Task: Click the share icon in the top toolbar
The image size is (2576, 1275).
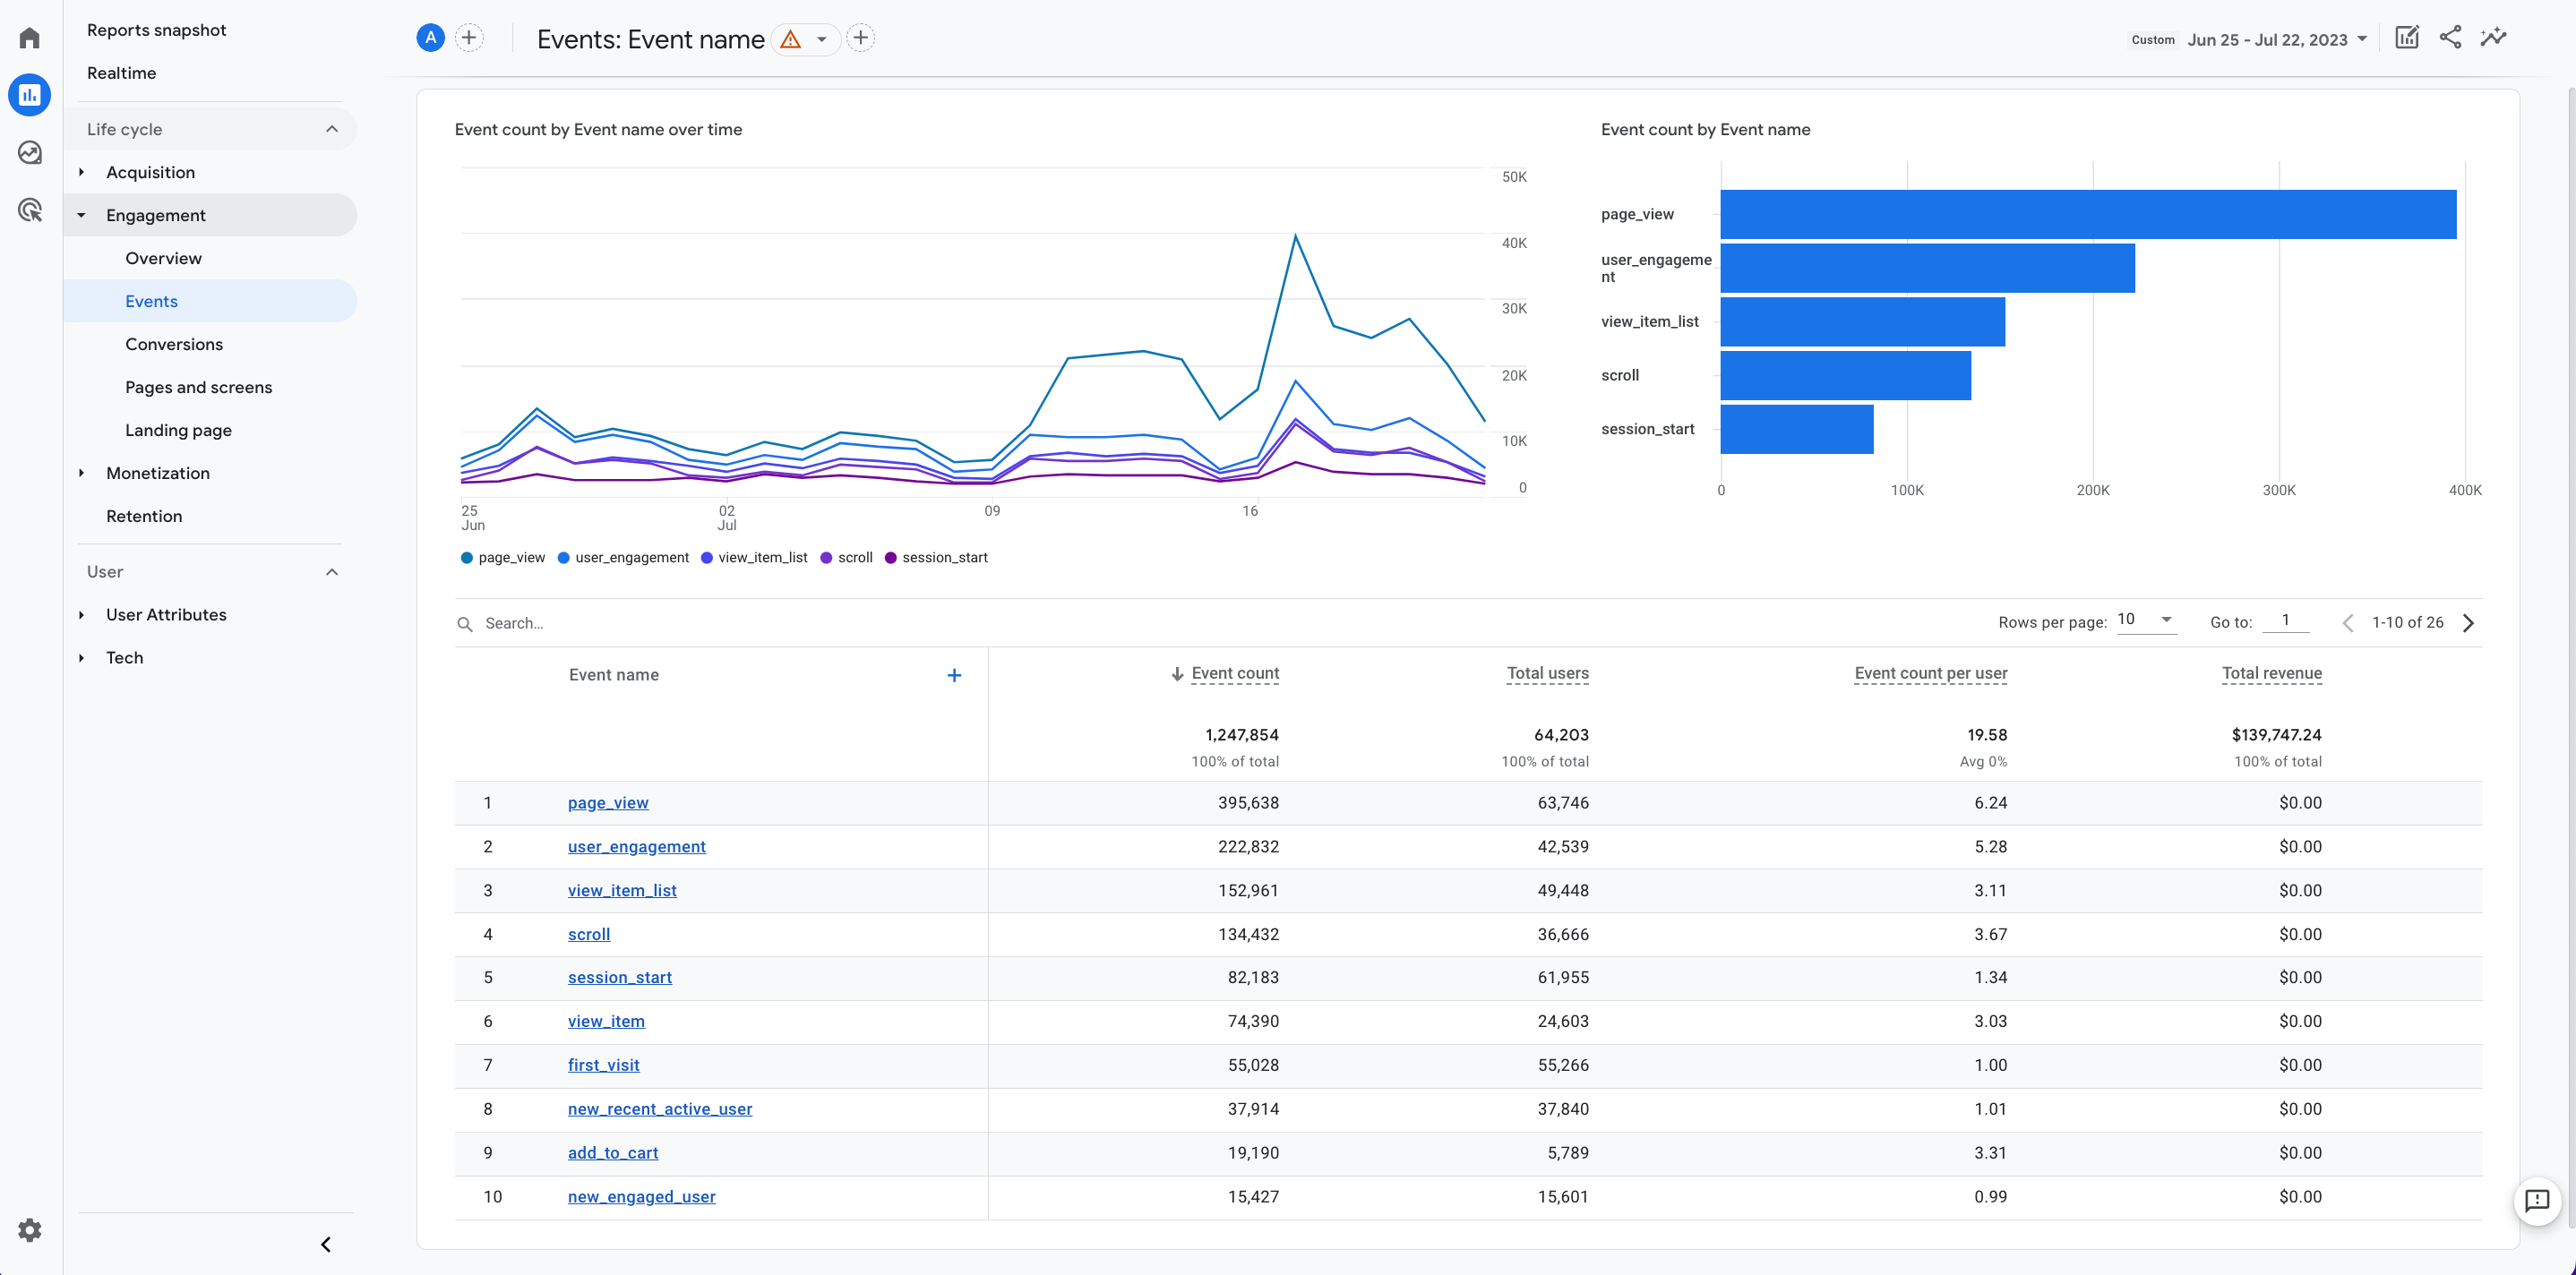Action: 2451,38
